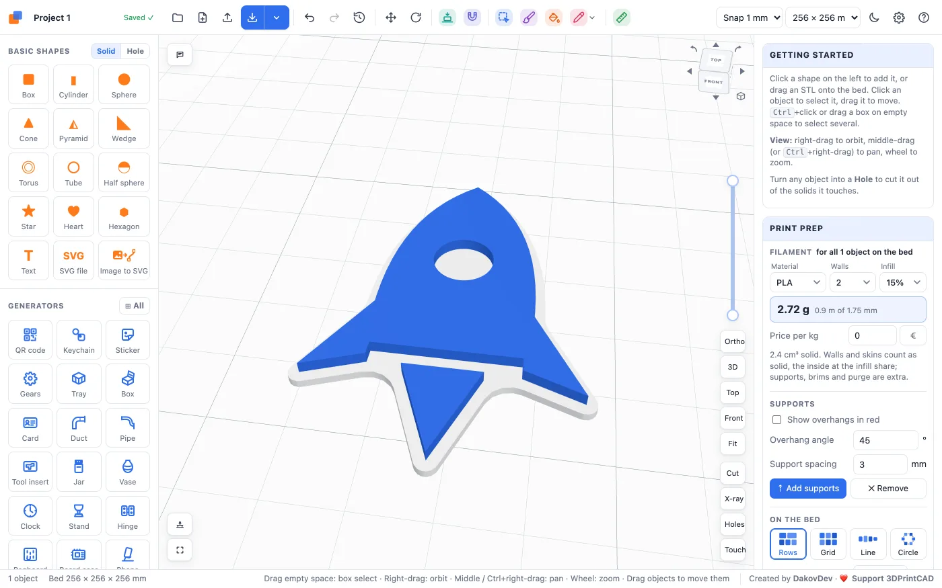Open the Walls count dropdown
942x588 pixels.
[853, 282]
